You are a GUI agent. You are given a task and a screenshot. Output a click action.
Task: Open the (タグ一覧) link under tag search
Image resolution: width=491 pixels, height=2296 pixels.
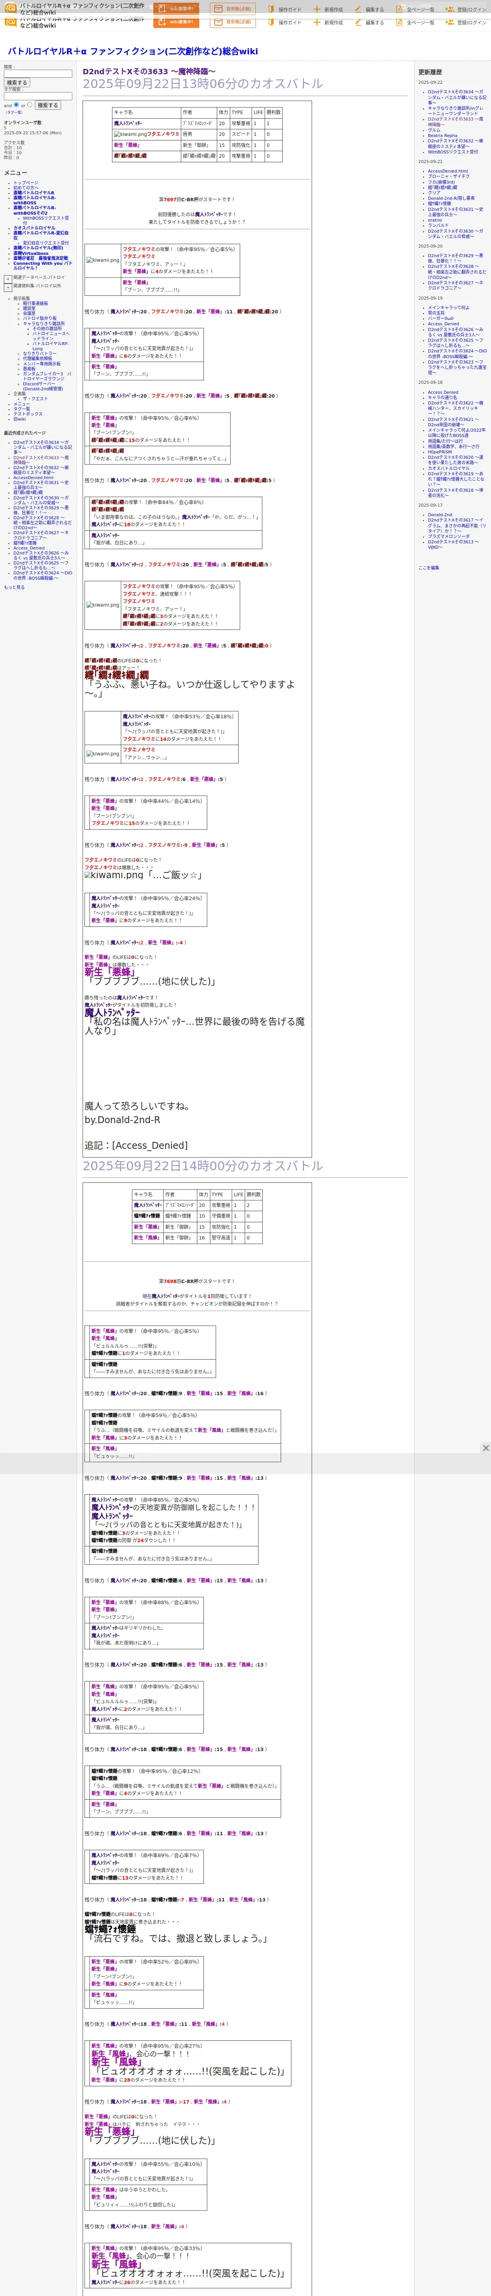14,112
